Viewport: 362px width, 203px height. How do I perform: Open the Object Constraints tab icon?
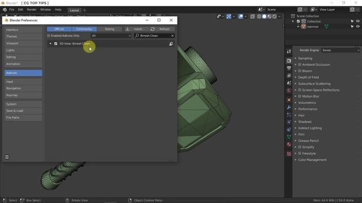289,130
